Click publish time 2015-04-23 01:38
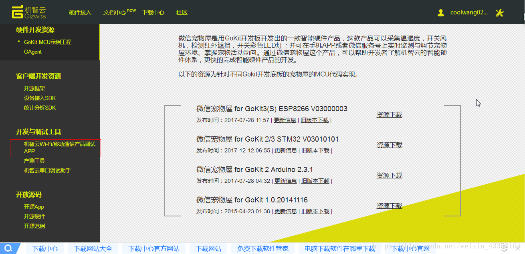 [247, 211]
